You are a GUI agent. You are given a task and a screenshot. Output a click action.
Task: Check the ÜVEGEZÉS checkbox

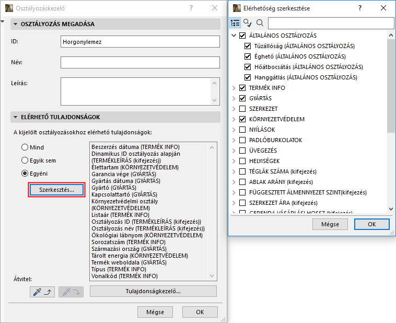coord(242,151)
